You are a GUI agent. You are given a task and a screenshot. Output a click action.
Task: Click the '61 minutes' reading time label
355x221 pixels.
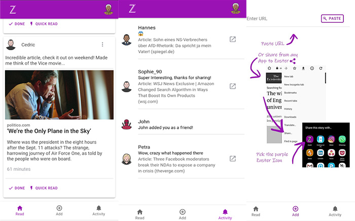point(19,169)
